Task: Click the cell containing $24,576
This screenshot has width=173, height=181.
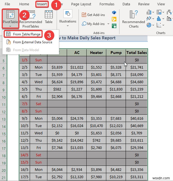Action: pyautogui.click(x=77, y=118)
